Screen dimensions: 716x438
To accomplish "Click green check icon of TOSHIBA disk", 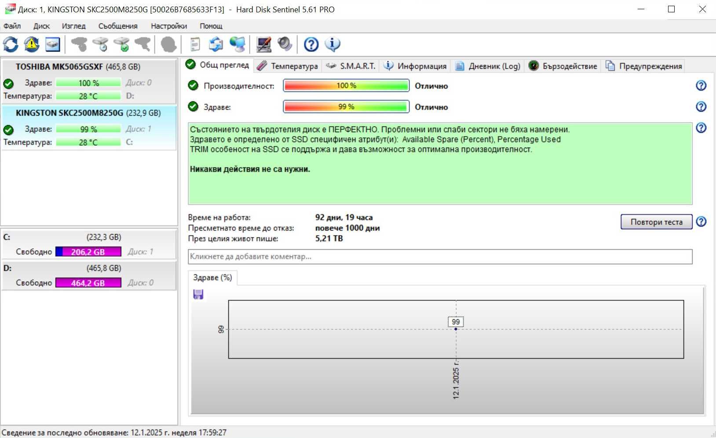I will coord(8,83).
